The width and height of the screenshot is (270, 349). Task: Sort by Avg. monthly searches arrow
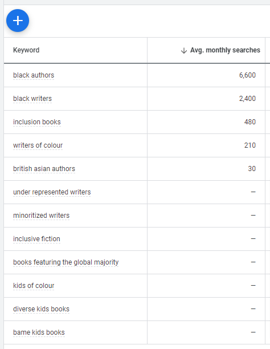click(x=184, y=51)
